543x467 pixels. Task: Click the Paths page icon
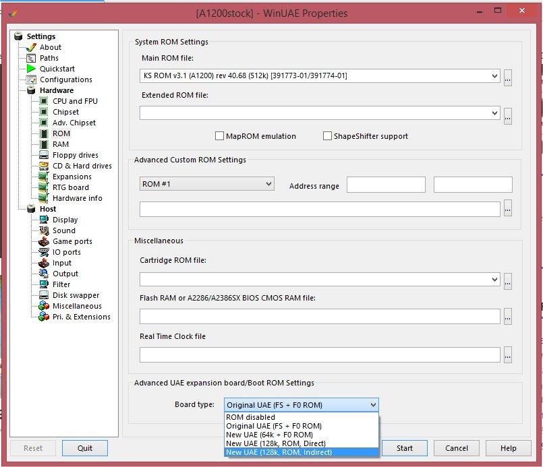coord(31,58)
